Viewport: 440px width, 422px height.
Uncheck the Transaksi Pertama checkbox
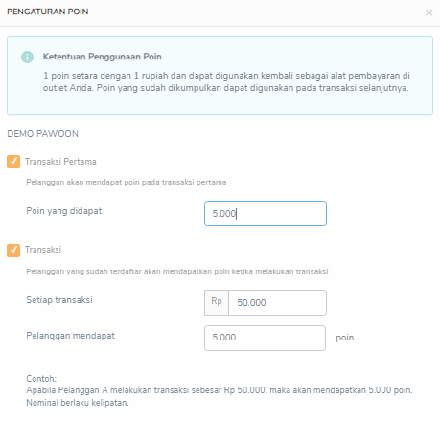pyautogui.click(x=13, y=162)
